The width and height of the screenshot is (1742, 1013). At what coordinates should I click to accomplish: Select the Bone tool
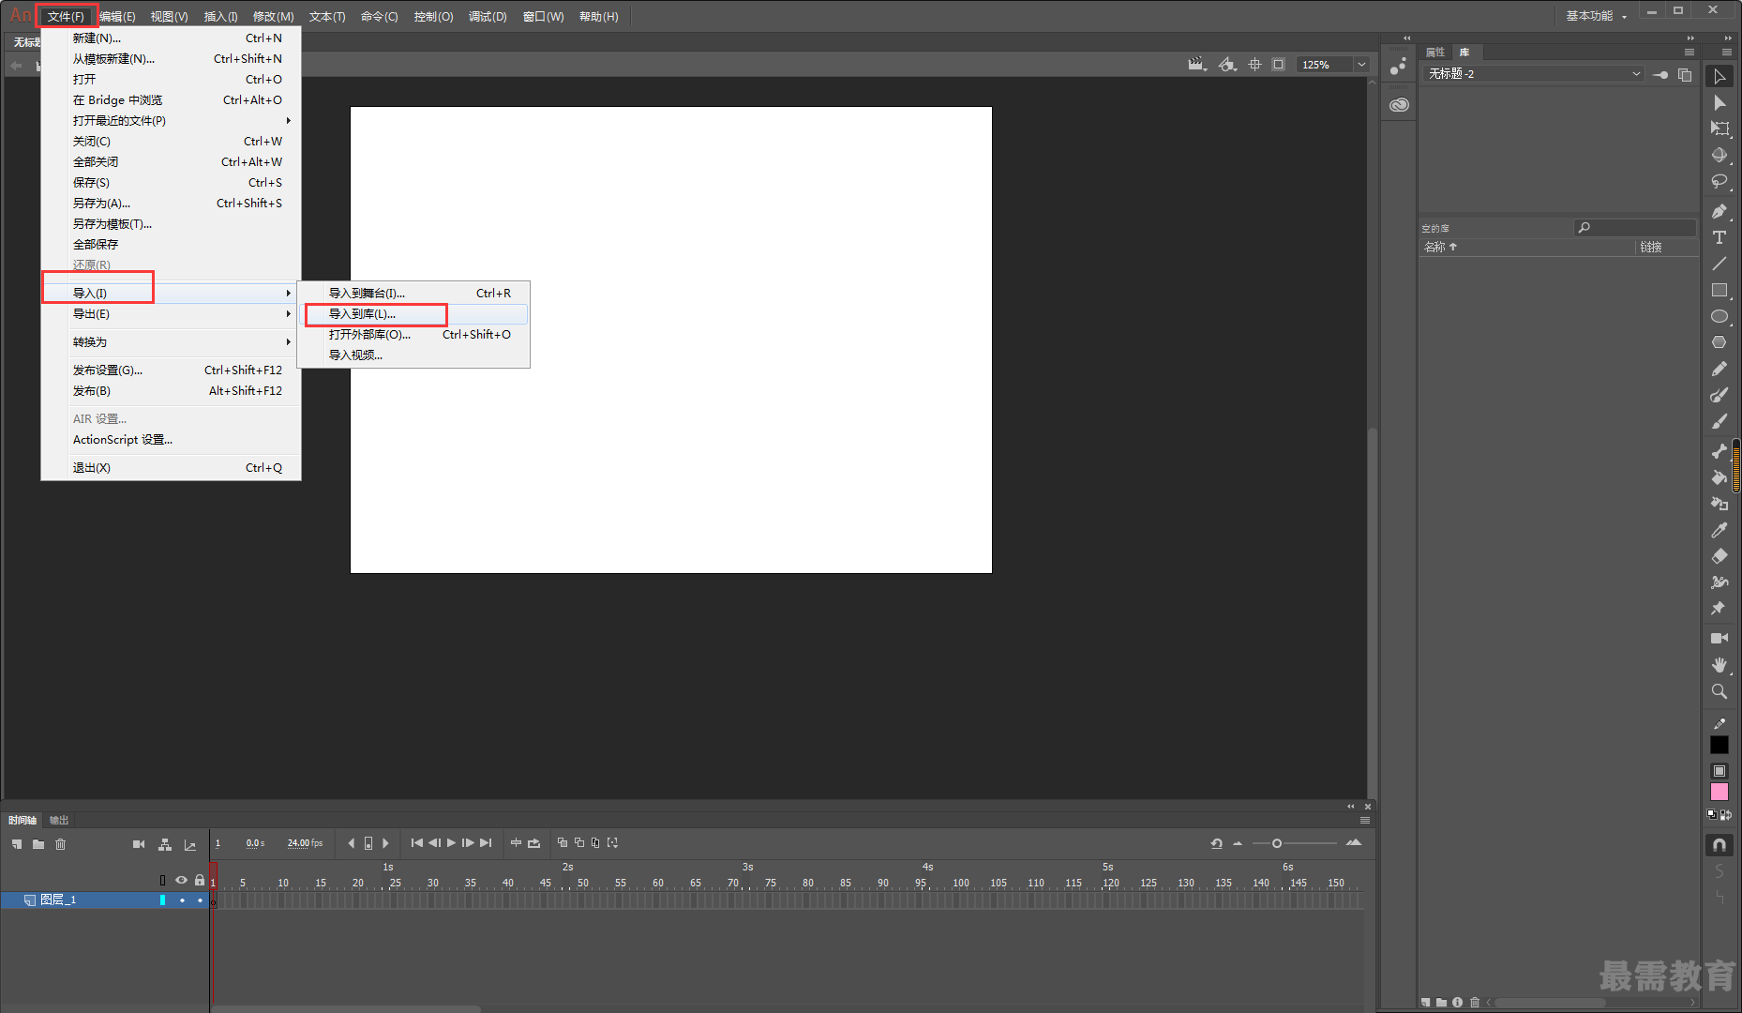click(1719, 451)
